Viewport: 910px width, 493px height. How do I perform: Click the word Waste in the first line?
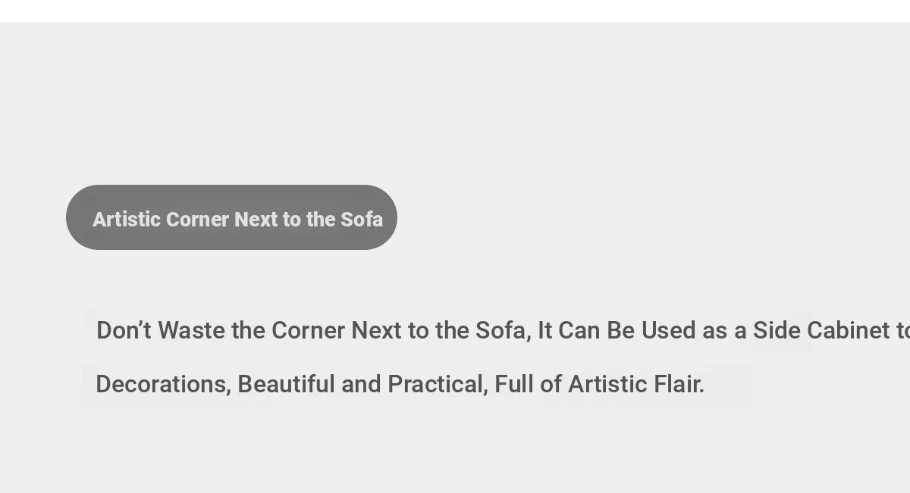pos(191,330)
